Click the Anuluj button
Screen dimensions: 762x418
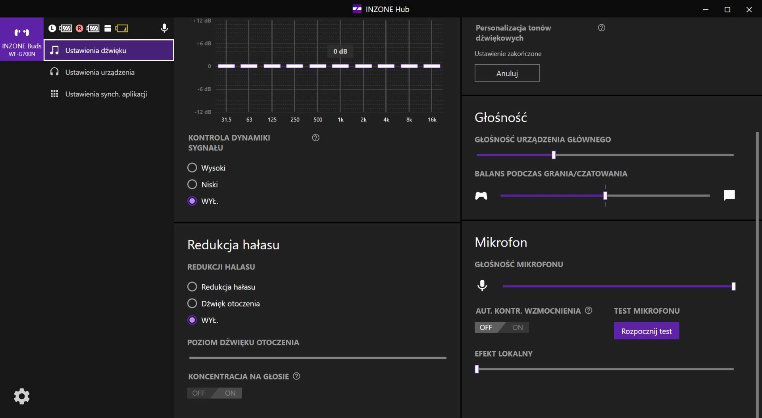point(507,73)
